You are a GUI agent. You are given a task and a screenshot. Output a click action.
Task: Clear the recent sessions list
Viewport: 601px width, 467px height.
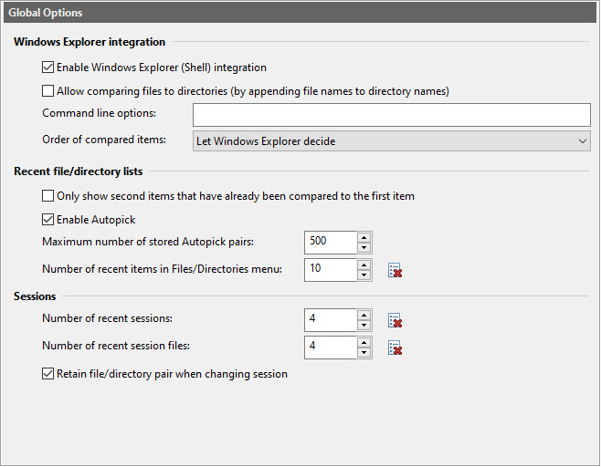pyautogui.click(x=395, y=320)
